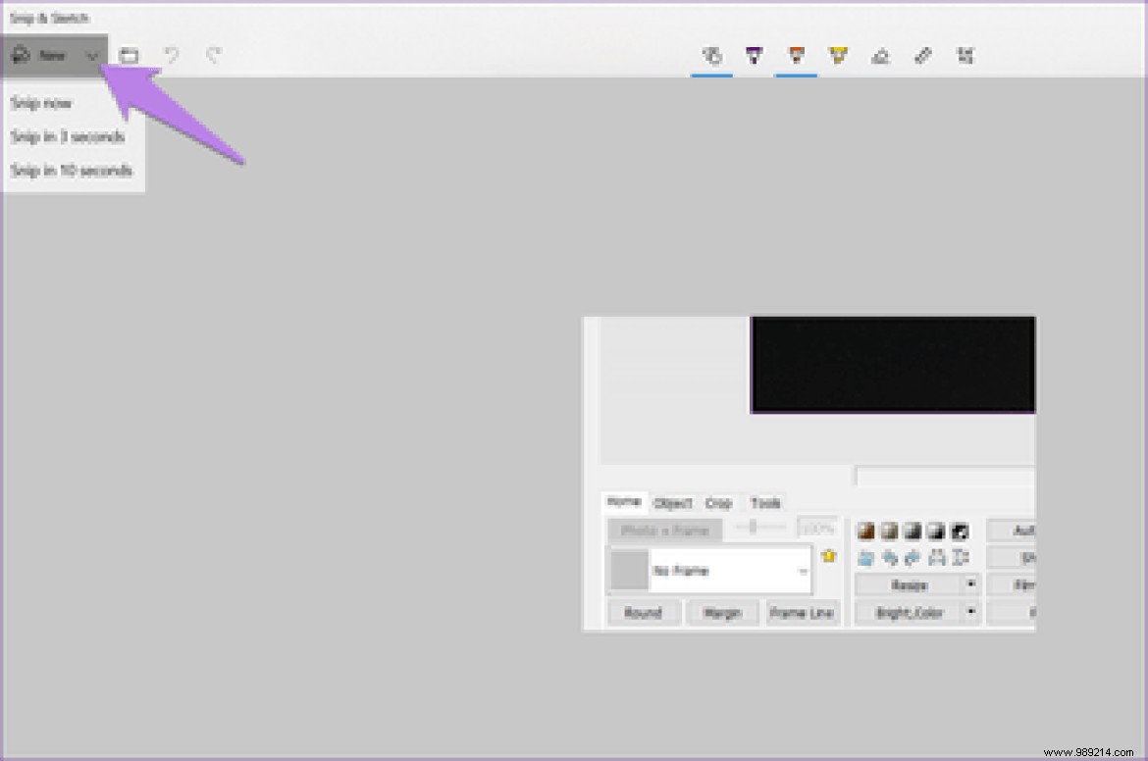Expand the Bright,Color options arrow

970,612
